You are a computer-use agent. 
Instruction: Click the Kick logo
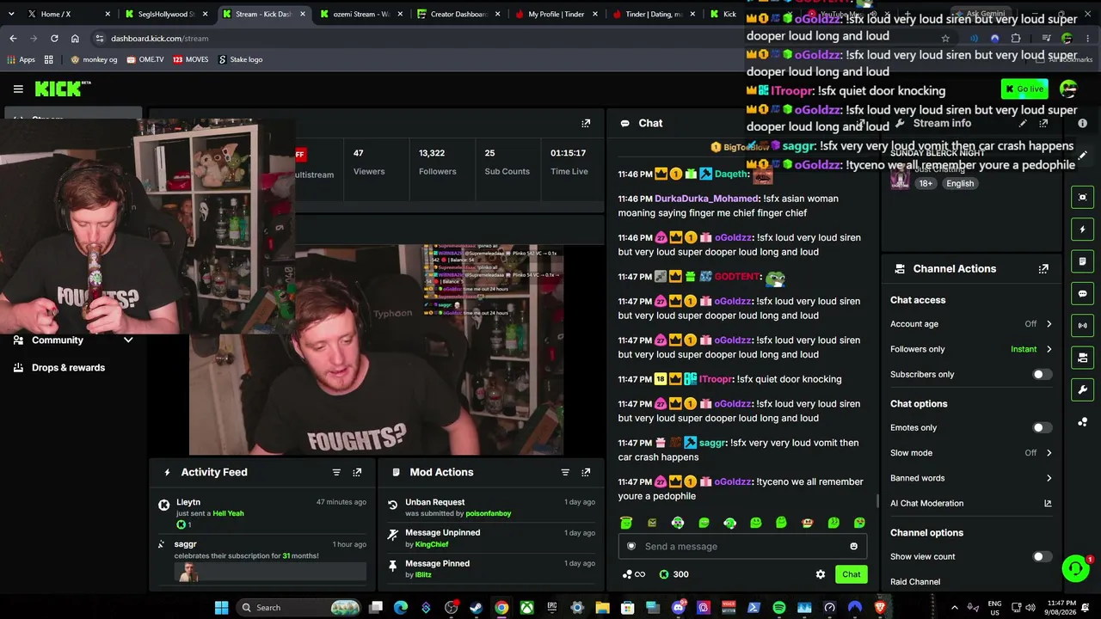point(63,89)
